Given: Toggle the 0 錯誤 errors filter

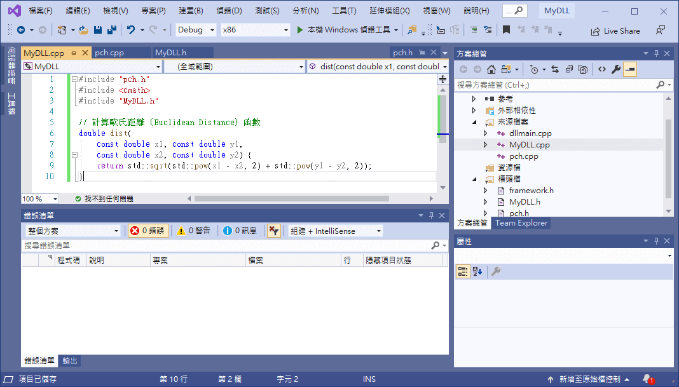Looking at the screenshot, I should (x=147, y=231).
